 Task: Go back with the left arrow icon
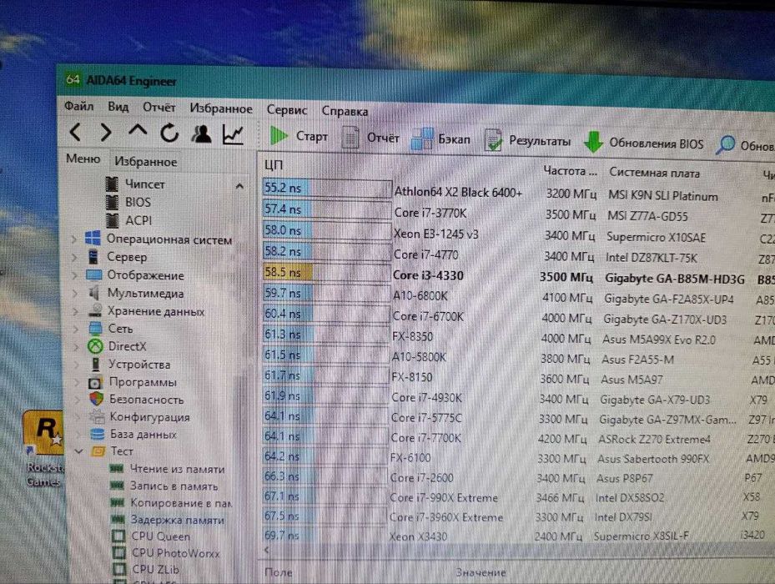pos(75,132)
